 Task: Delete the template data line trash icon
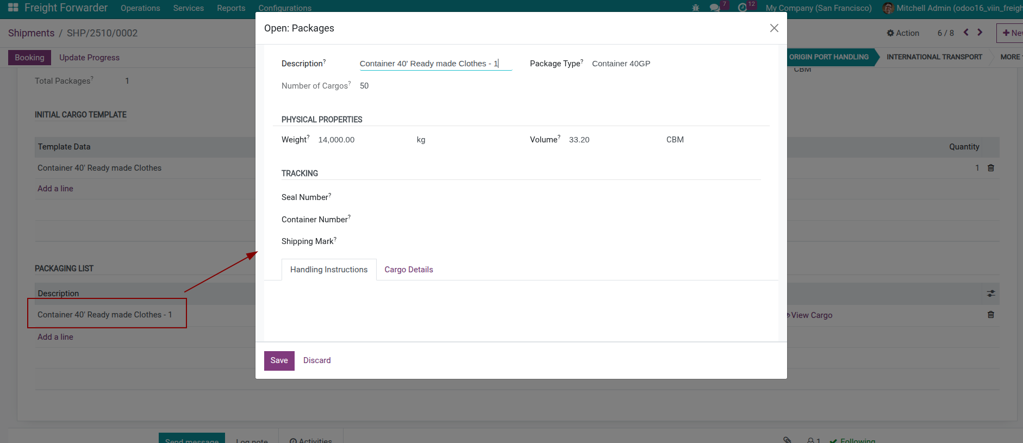tap(990, 168)
